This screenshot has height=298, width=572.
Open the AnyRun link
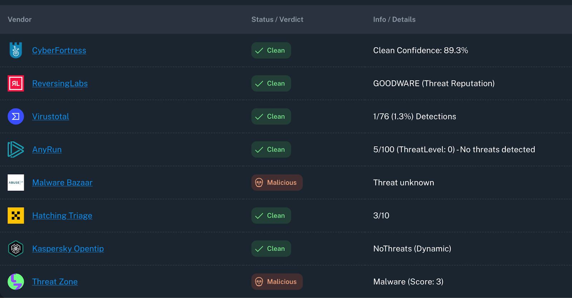[47, 150]
